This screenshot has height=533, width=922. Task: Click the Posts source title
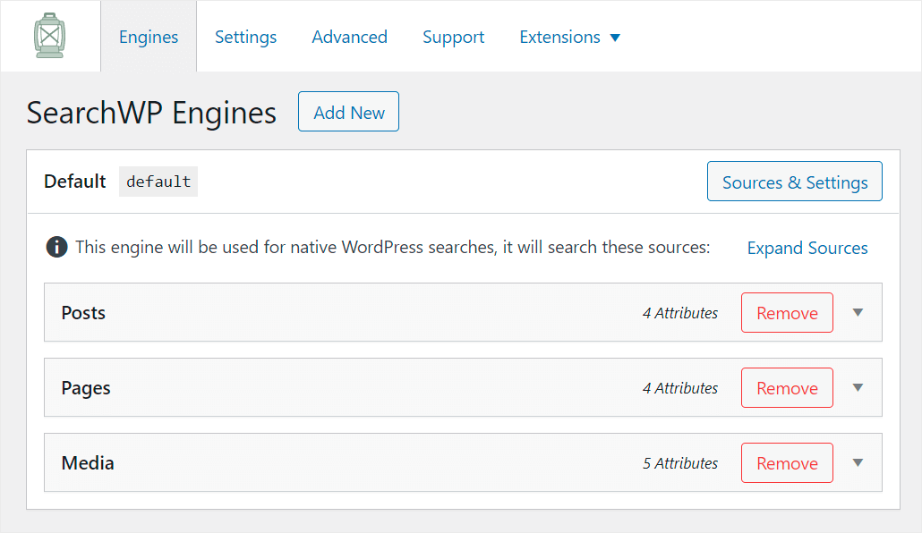click(83, 313)
